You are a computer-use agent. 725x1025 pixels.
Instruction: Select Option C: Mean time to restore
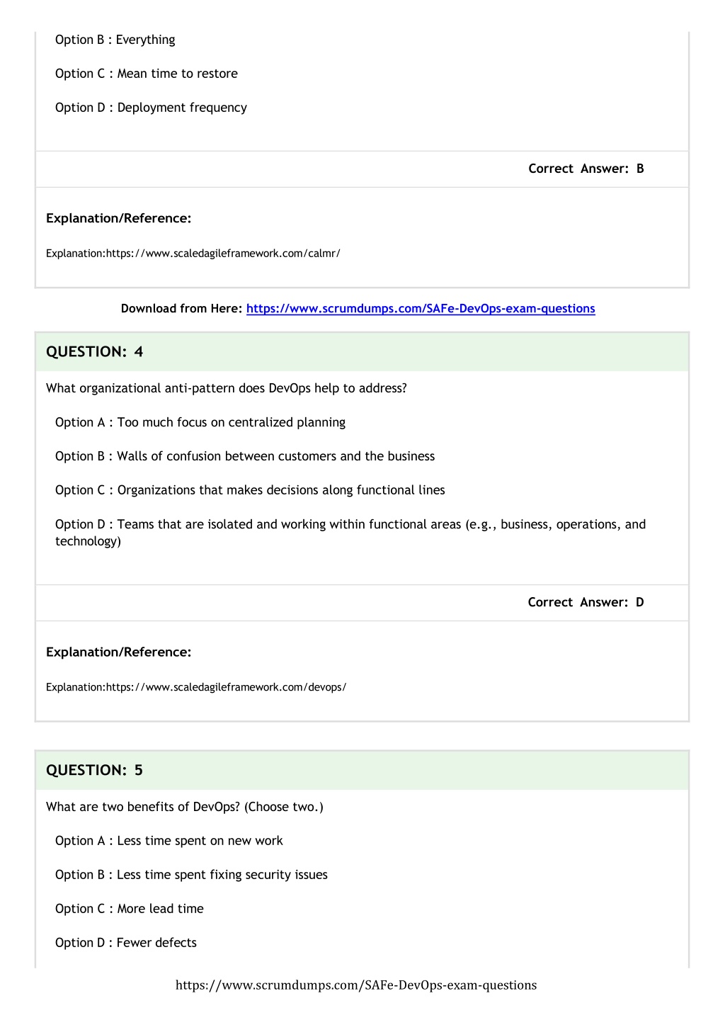tap(147, 74)
